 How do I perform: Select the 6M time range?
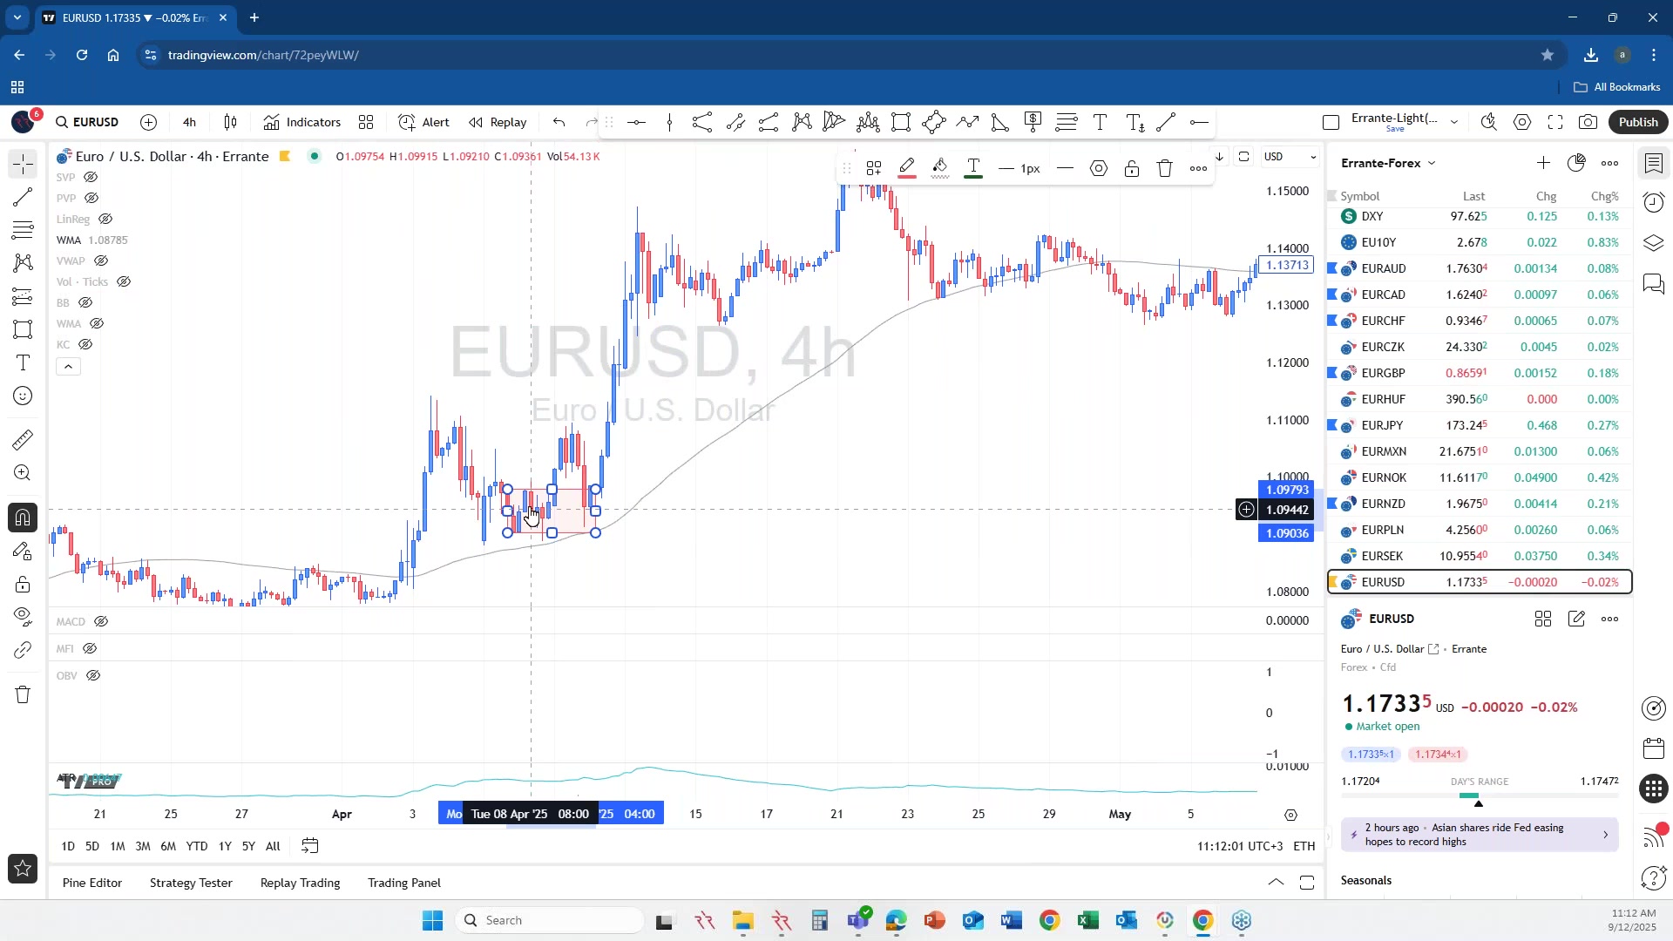[168, 846]
